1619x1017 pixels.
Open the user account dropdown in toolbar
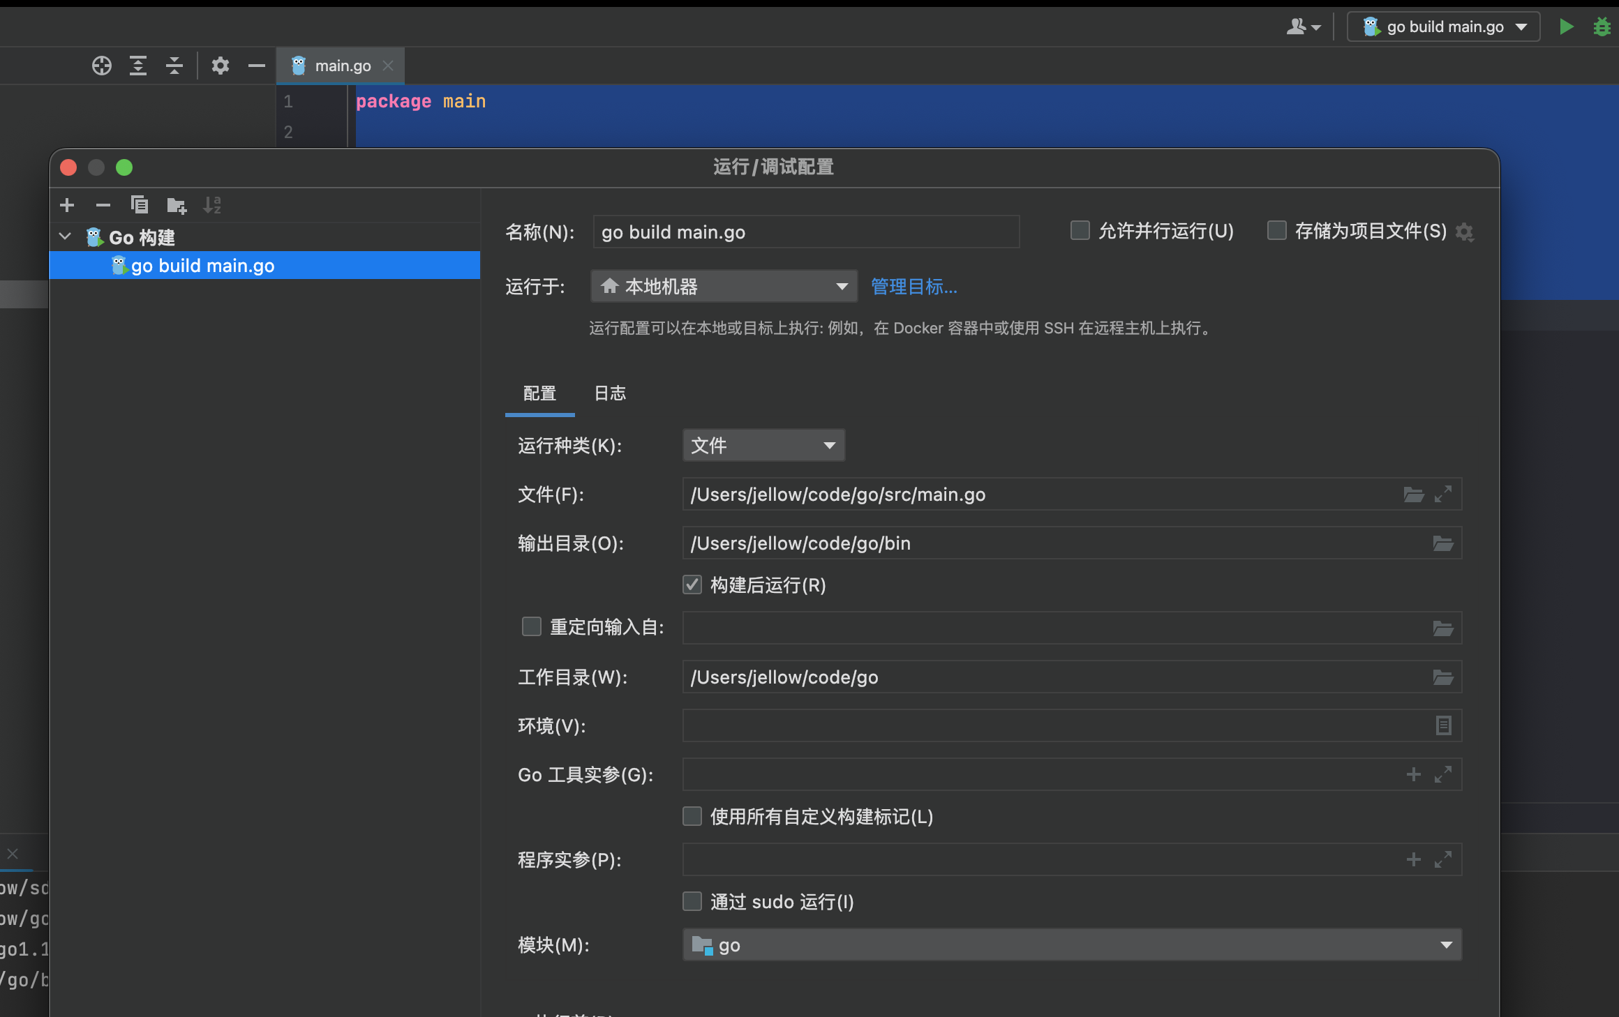point(1303,27)
